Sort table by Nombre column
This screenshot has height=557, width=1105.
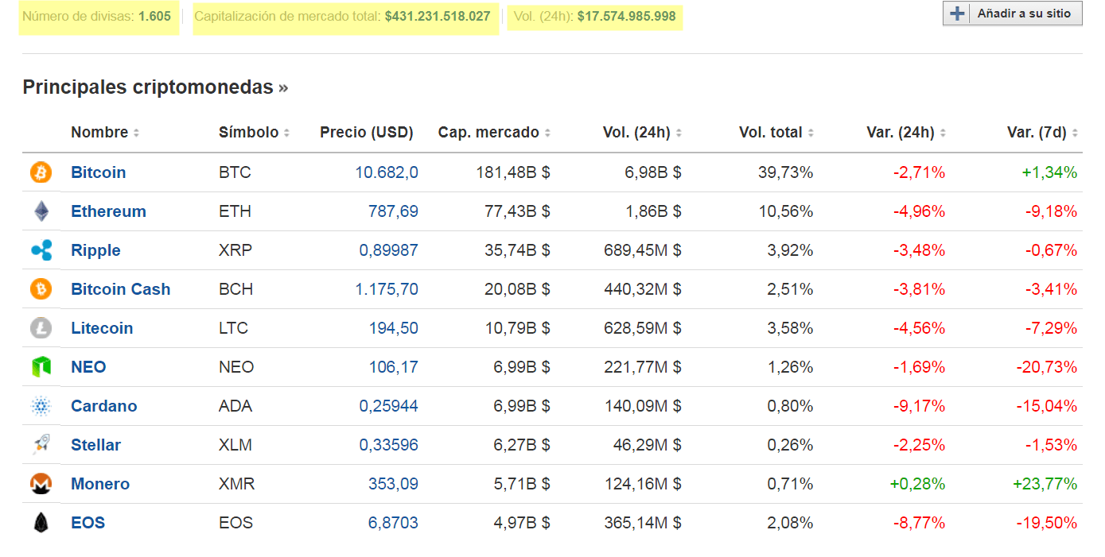[99, 133]
